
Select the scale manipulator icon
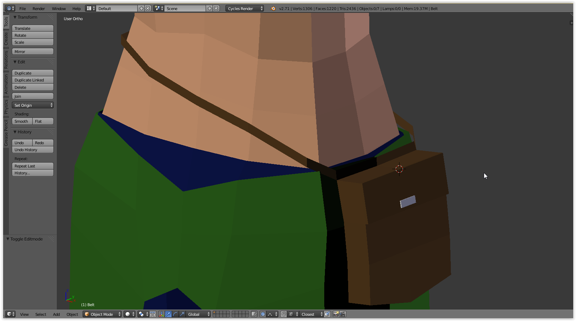tap(182, 314)
